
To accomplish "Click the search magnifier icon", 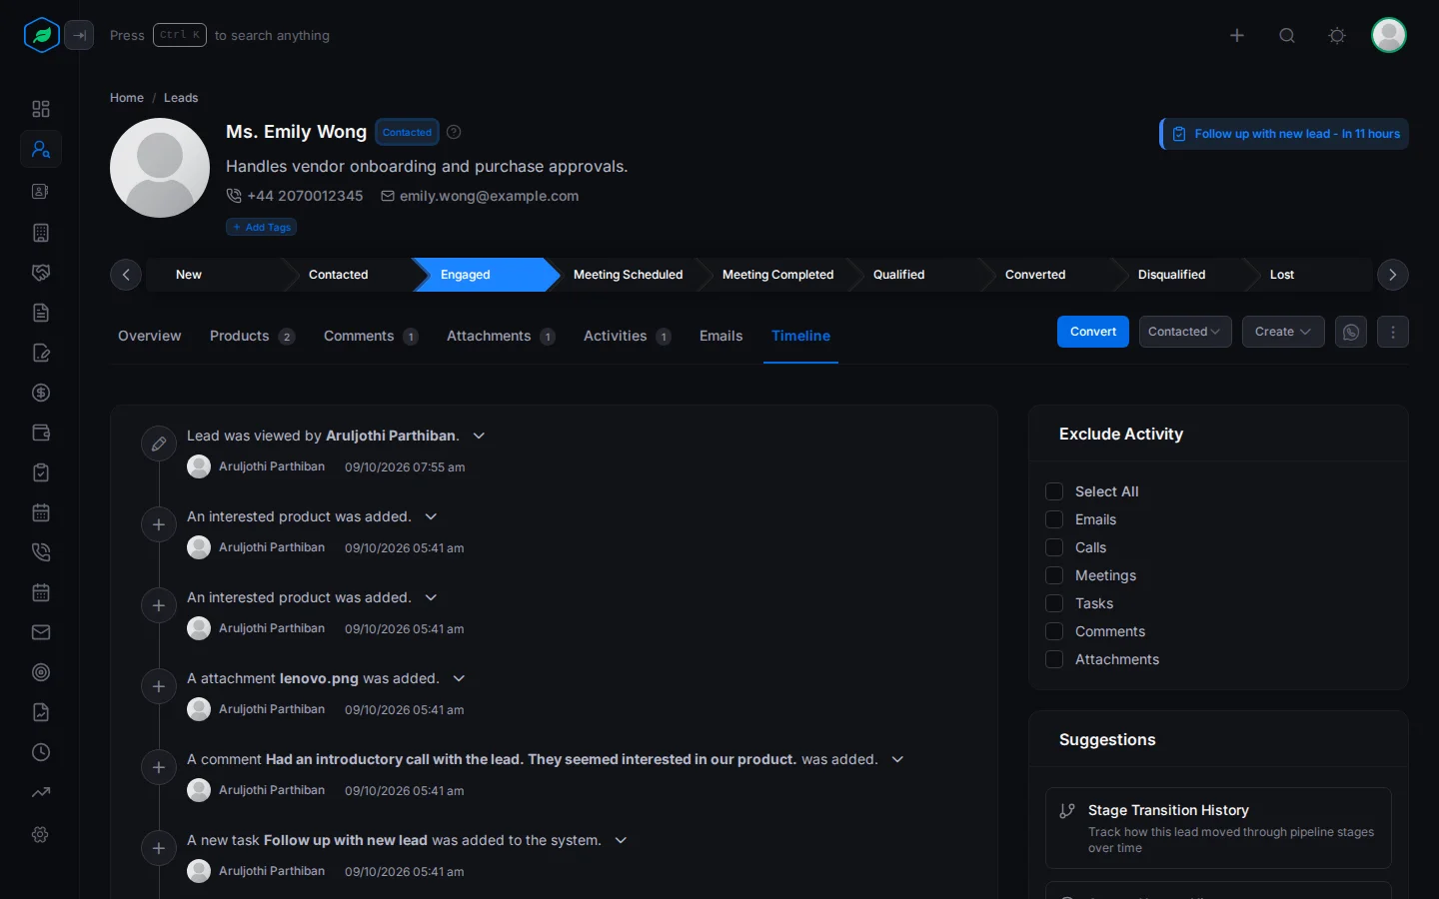I will [x=1287, y=35].
